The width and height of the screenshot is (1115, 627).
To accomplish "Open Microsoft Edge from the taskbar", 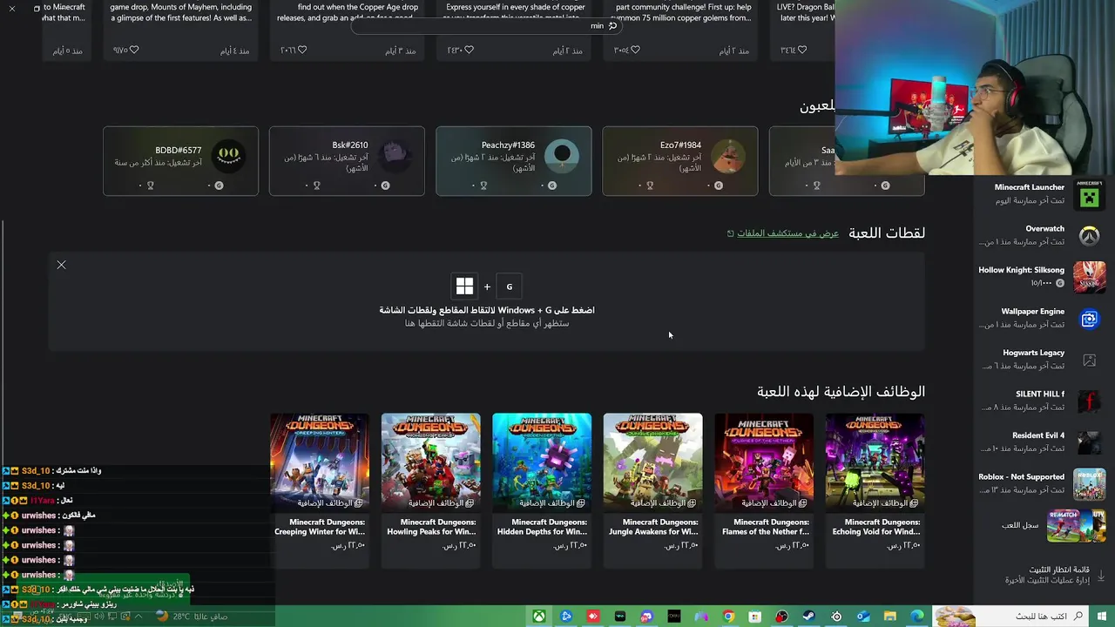I will [916, 617].
